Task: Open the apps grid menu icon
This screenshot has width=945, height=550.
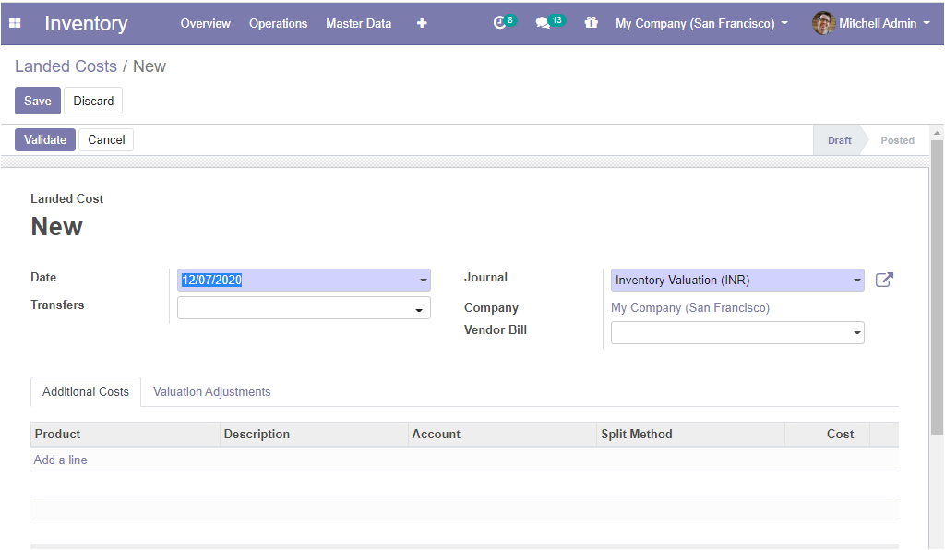Action: (x=15, y=23)
